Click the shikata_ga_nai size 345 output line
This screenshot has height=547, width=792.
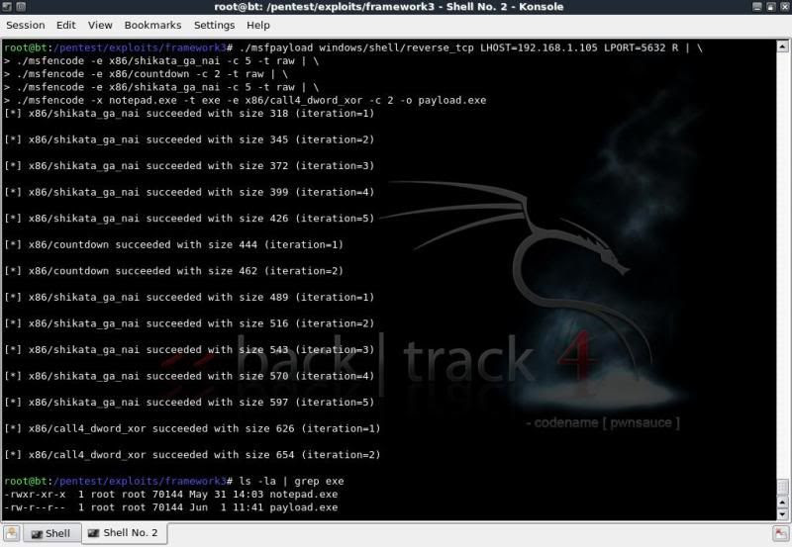(189, 139)
